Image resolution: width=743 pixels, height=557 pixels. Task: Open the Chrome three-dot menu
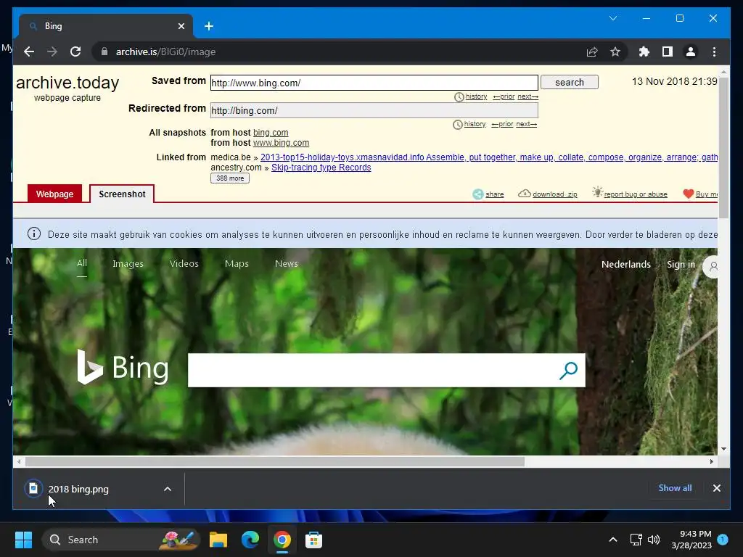[714, 51]
